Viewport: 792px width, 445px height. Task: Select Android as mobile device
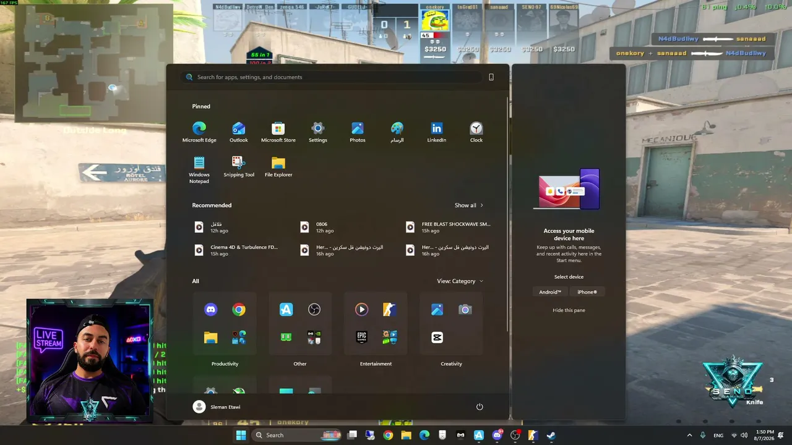550,292
